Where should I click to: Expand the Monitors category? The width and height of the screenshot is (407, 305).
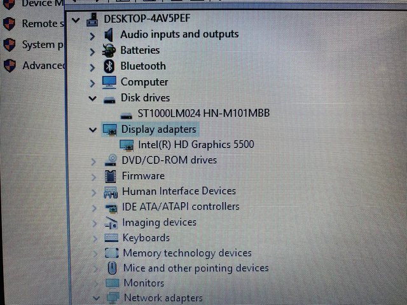[x=96, y=283]
